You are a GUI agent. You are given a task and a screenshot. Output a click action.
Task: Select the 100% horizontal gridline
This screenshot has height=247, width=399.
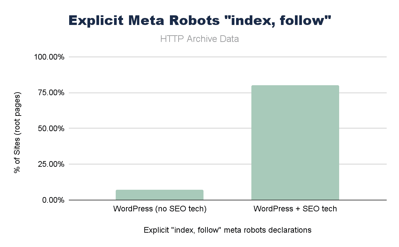199,57
